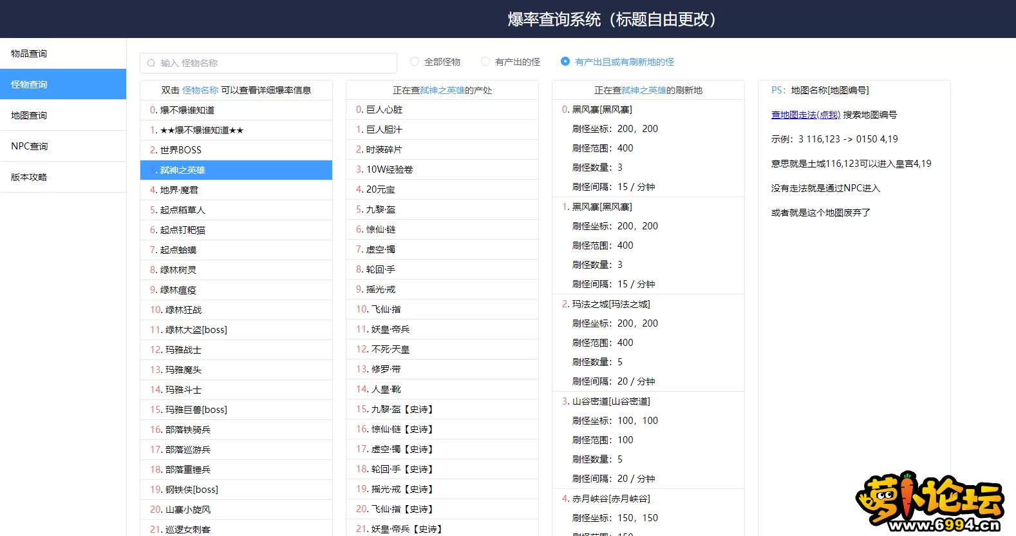Choose the 玛雅战士 monster row
The image size is (1016, 536).
[x=236, y=350]
